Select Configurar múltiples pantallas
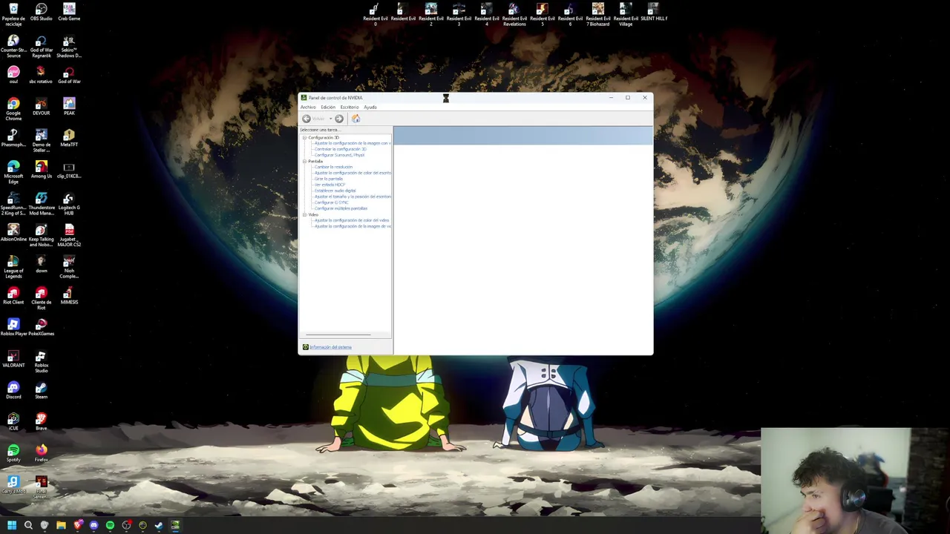Viewport: 950px width, 534px height. [x=341, y=208]
